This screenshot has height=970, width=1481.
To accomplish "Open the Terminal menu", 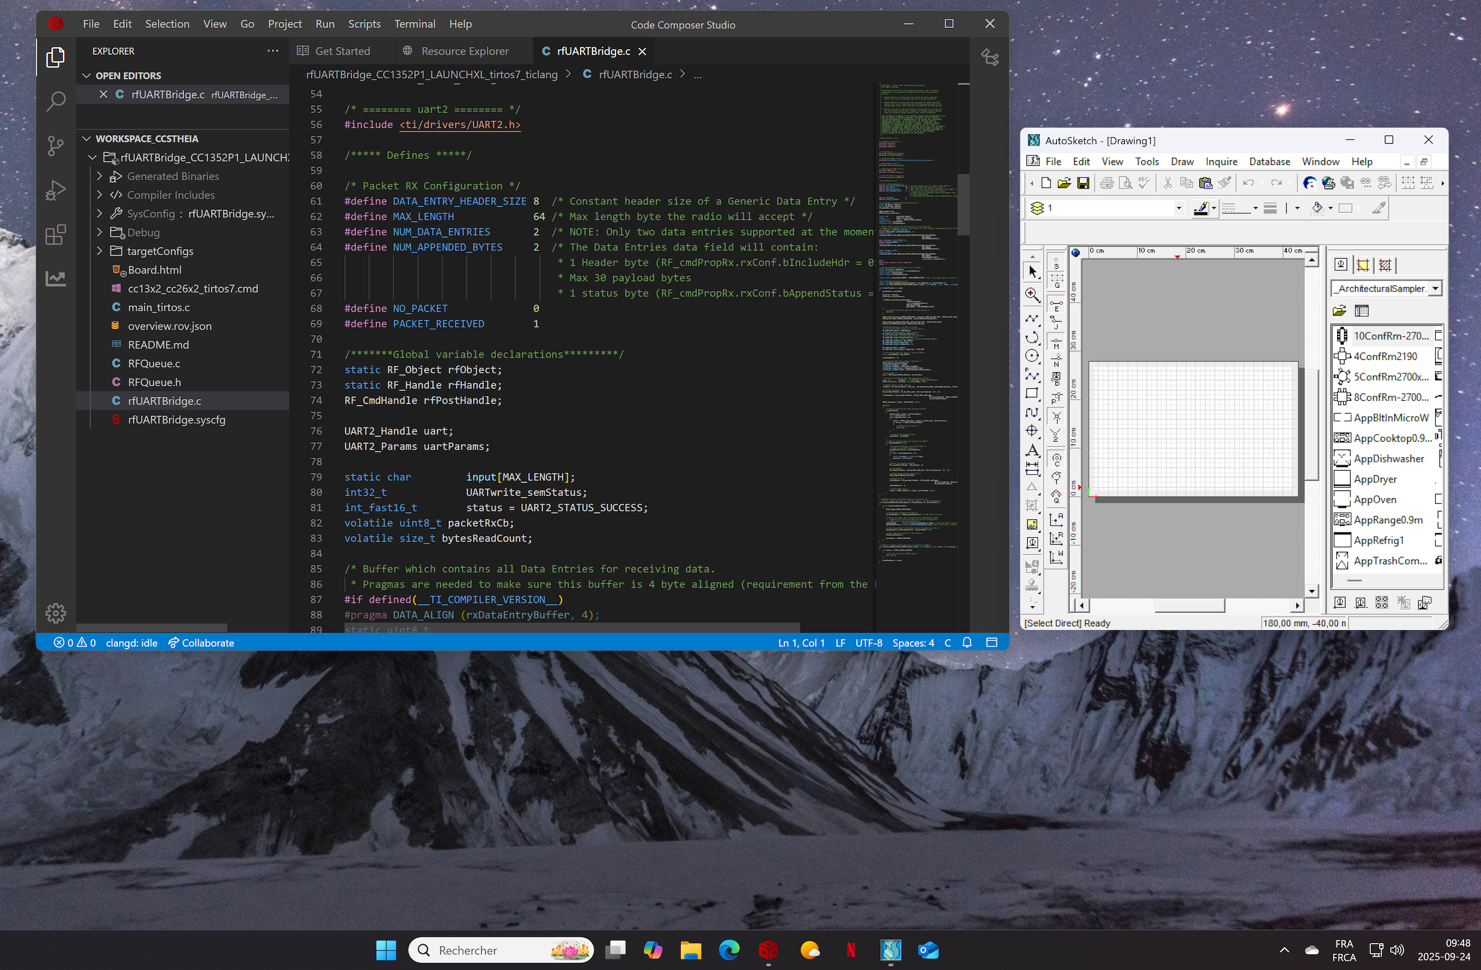I will (x=414, y=24).
